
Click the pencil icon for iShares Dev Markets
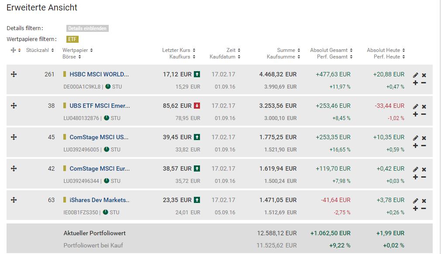[416, 201]
